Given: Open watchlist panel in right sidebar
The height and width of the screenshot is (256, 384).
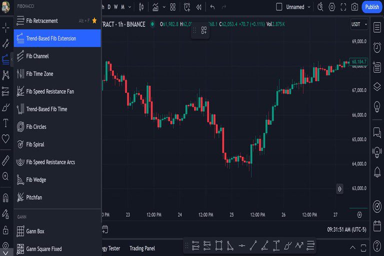Looking at the screenshot, I should [377, 27].
